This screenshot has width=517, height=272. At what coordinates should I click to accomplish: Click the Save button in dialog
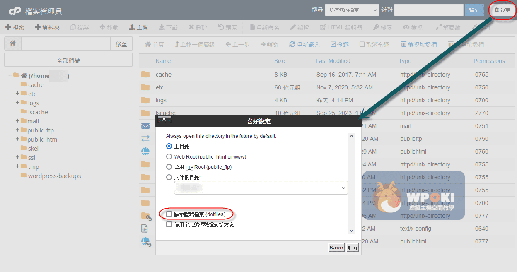tap(336, 248)
